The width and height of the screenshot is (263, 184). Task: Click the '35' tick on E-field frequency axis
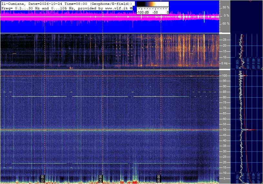tap(224, 146)
